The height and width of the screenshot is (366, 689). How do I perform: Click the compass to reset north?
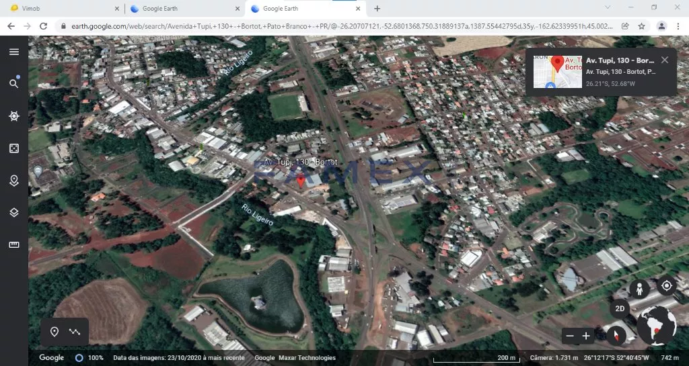(615, 335)
